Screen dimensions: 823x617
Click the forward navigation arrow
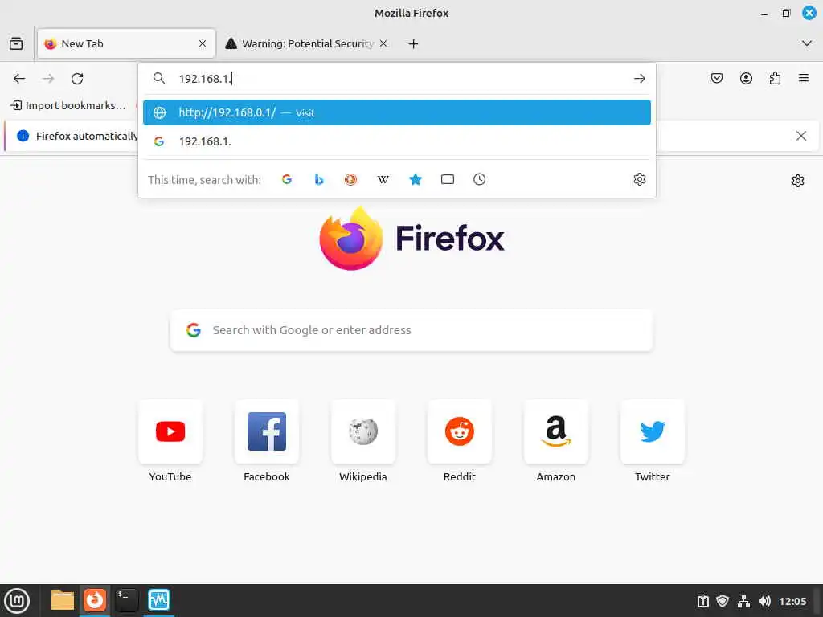(48, 79)
